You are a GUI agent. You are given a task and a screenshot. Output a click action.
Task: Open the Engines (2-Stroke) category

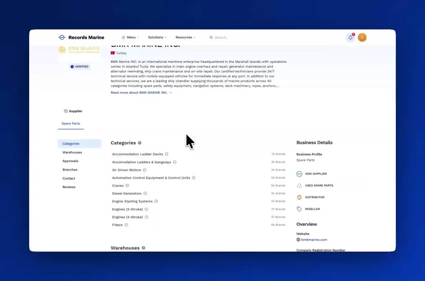(128, 209)
